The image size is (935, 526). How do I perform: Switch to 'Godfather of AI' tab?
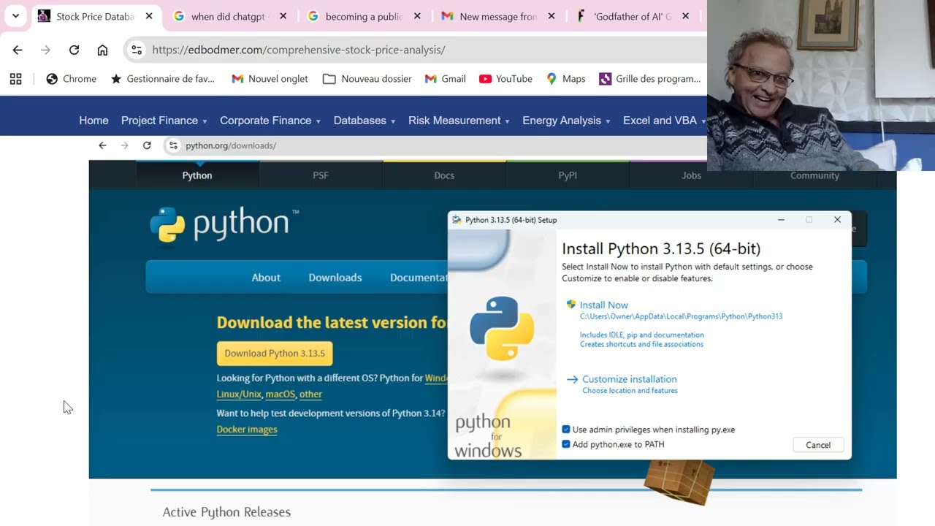point(633,16)
